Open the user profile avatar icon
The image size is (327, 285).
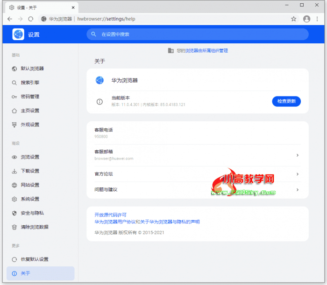pos(306,19)
